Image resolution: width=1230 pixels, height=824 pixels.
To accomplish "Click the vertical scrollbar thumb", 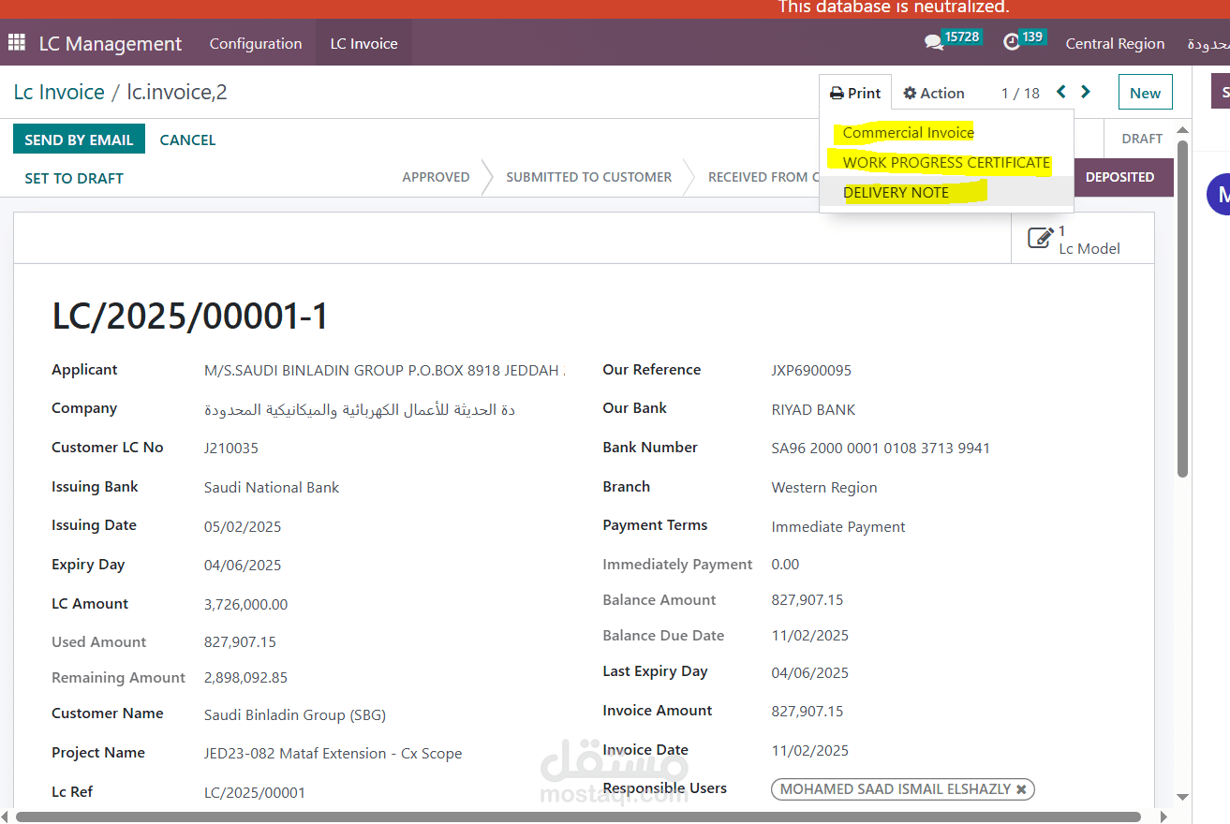I will coord(1183,309).
